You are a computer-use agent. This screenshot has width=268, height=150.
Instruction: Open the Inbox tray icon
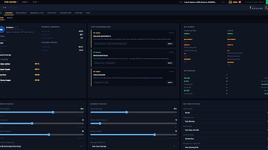click(230, 2)
